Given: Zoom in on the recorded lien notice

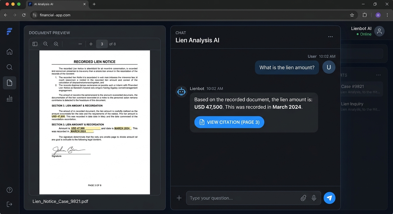Looking at the screenshot, I should 56,44.
